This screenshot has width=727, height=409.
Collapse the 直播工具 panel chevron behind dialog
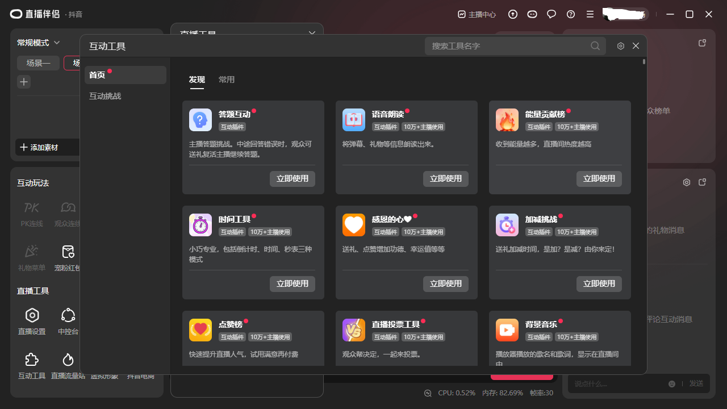312,33
